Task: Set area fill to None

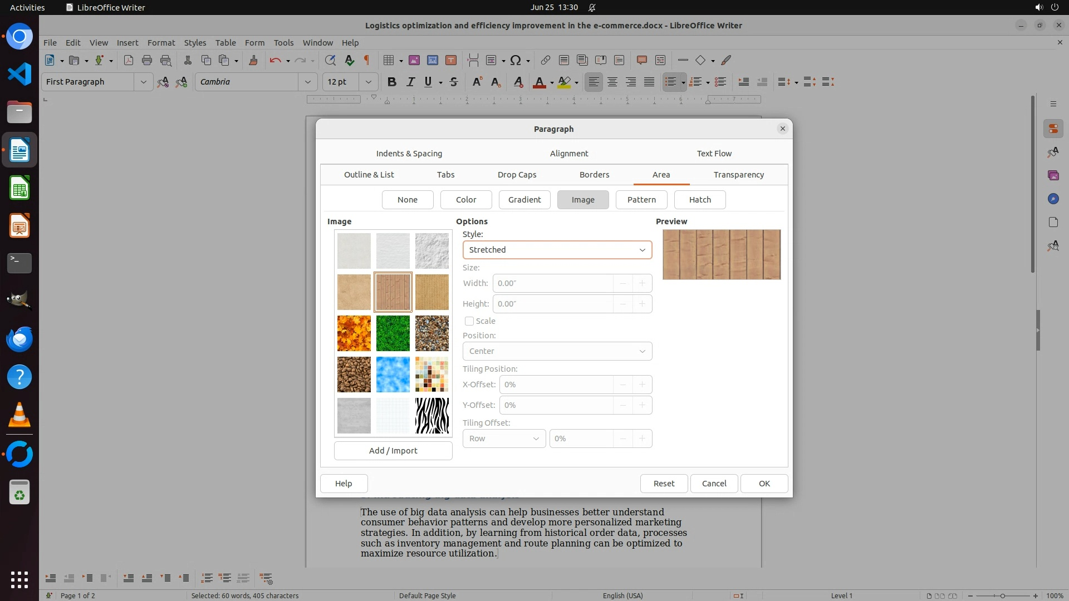Action: pyautogui.click(x=407, y=200)
